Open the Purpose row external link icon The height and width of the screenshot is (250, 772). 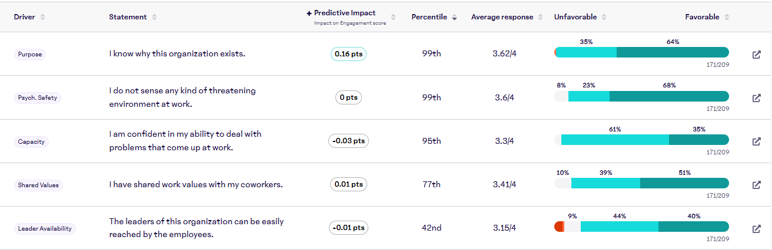click(x=757, y=55)
